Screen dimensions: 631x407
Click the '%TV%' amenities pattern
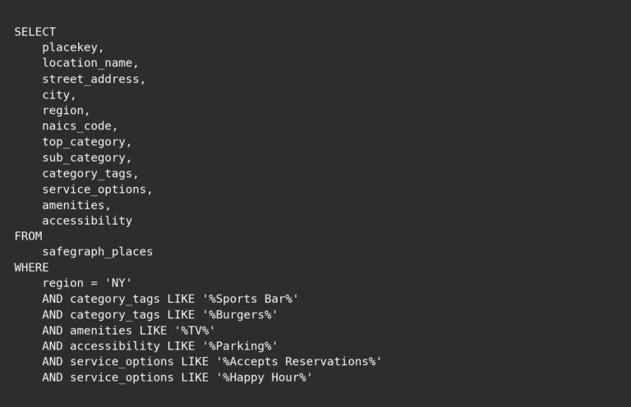(194, 331)
